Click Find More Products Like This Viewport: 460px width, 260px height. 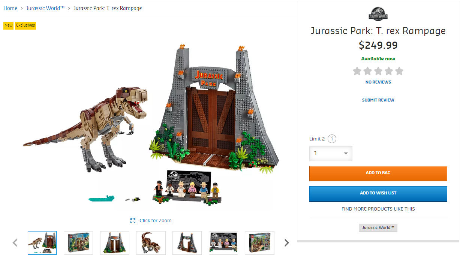pyautogui.click(x=378, y=209)
